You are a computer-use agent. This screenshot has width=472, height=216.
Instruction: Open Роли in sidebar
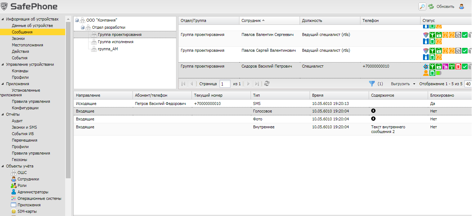[22, 185]
